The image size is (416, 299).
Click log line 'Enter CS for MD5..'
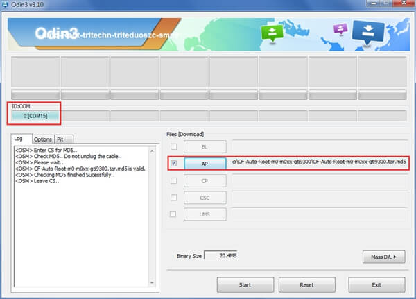click(x=55, y=150)
